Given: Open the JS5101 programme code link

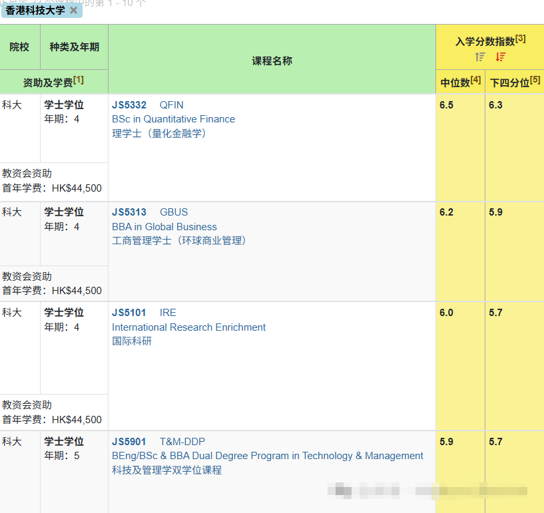Looking at the screenshot, I should click(129, 313).
